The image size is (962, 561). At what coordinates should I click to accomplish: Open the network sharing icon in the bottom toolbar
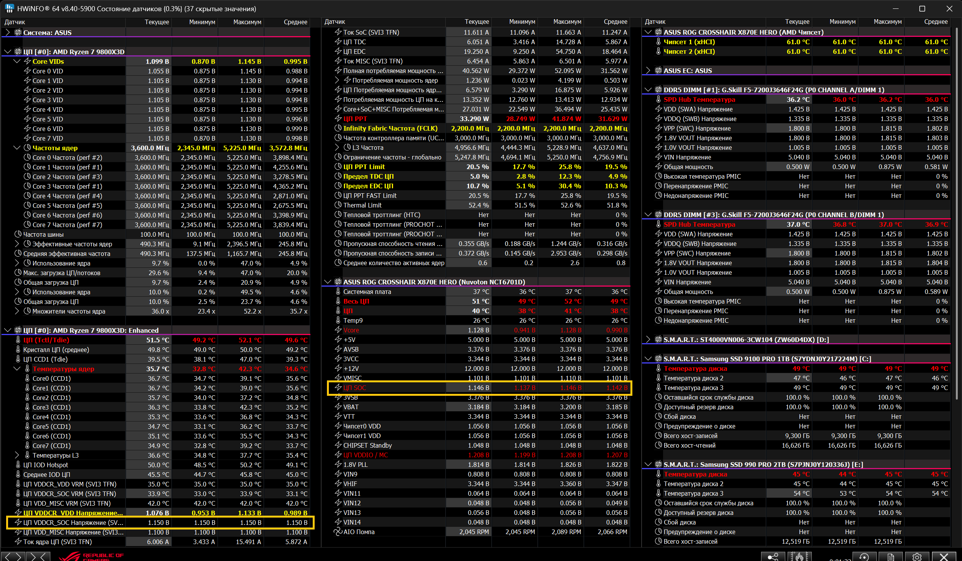[x=773, y=556]
